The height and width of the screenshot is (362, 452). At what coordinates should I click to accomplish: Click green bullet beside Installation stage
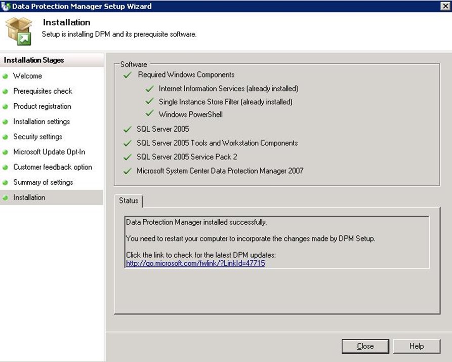click(6, 198)
